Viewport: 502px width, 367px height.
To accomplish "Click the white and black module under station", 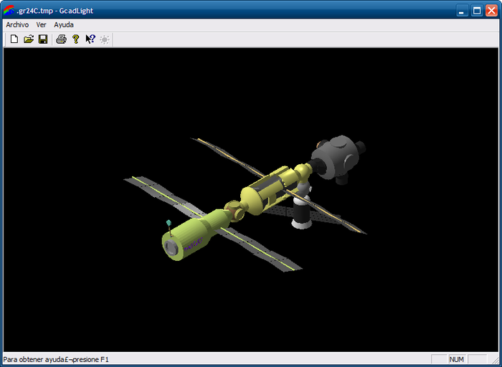I will point(302,212).
